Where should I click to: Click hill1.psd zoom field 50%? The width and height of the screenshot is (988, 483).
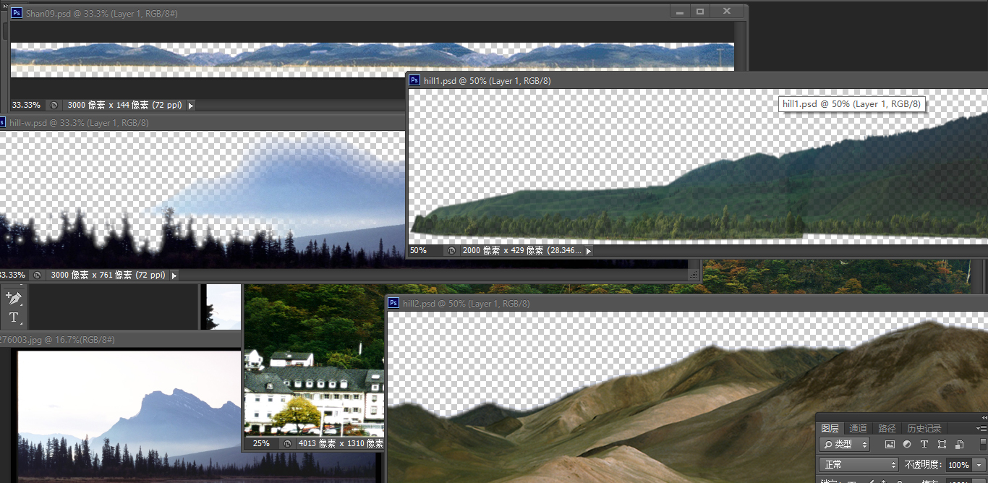[x=426, y=251]
